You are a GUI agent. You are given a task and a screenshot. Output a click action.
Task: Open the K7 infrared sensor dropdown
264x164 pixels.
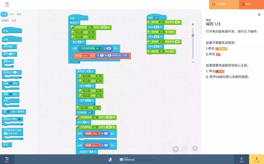point(98,48)
